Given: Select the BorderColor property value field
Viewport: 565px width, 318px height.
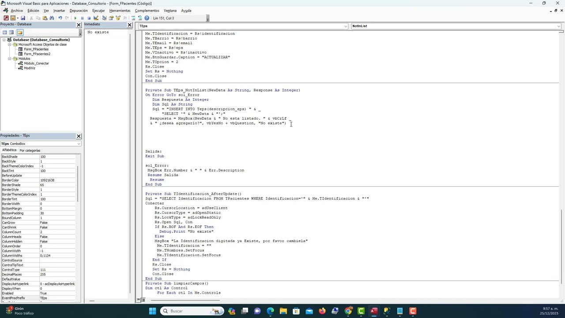Looking at the screenshot, I should [58, 180].
